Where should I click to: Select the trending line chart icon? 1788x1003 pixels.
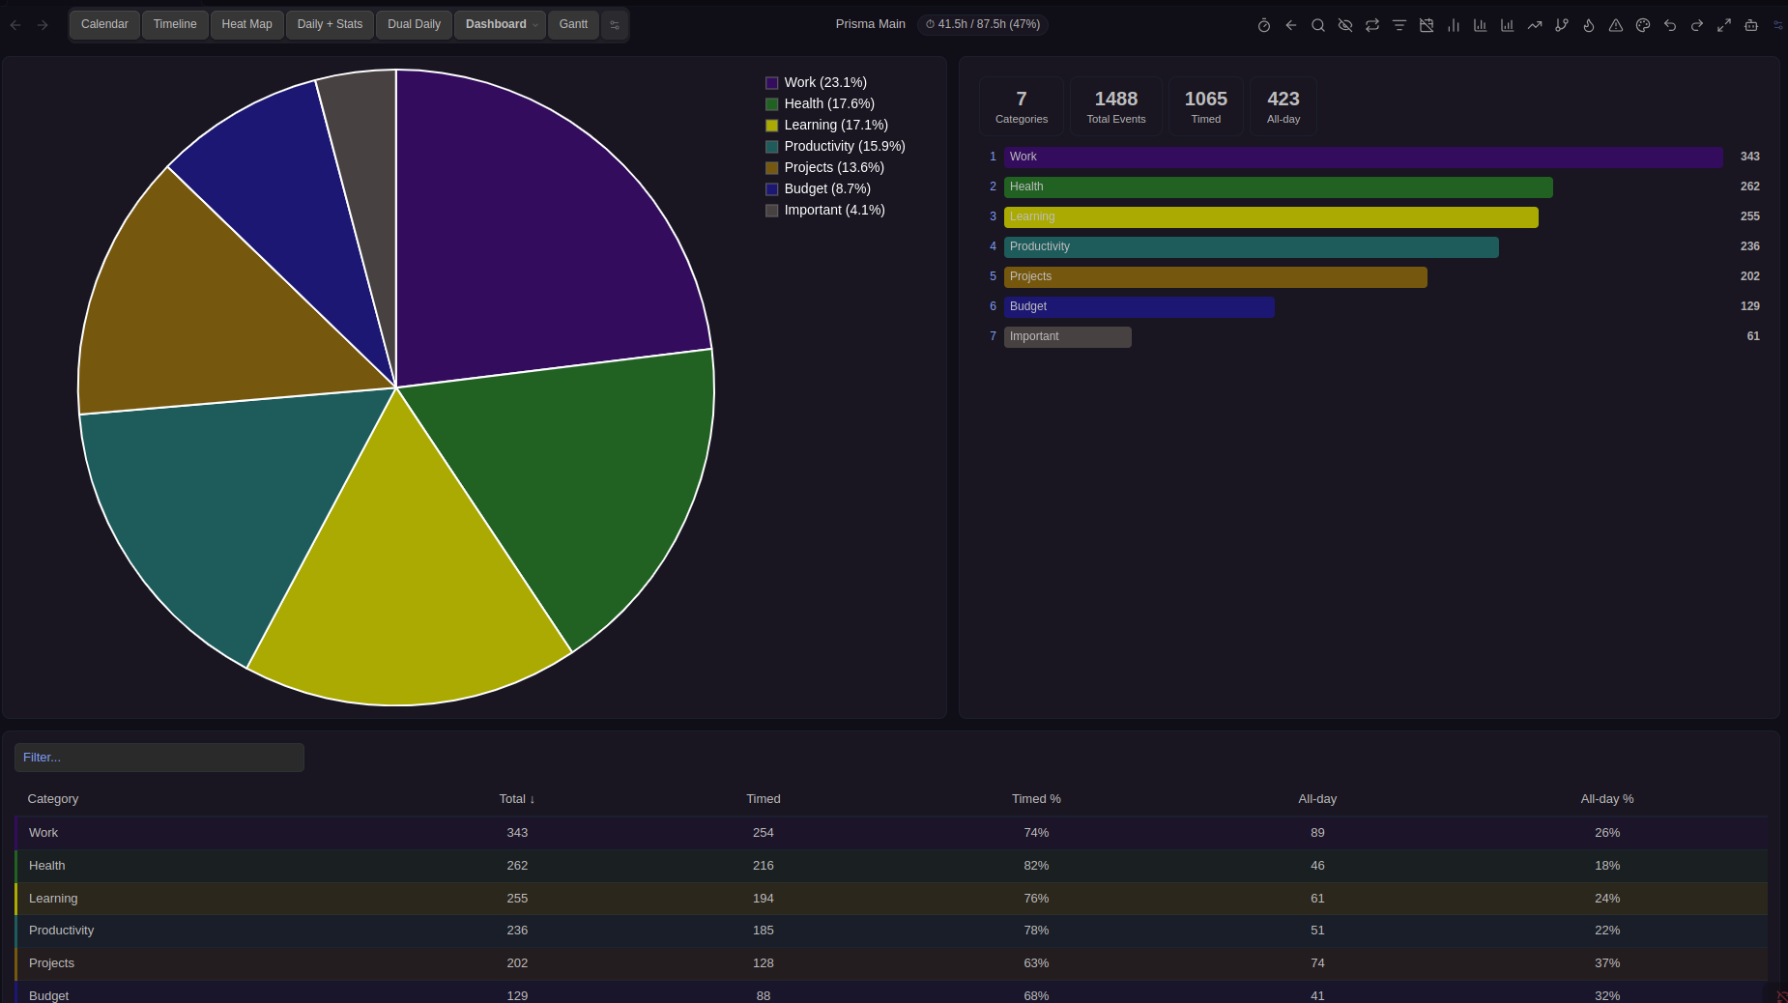click(1535, 25)
